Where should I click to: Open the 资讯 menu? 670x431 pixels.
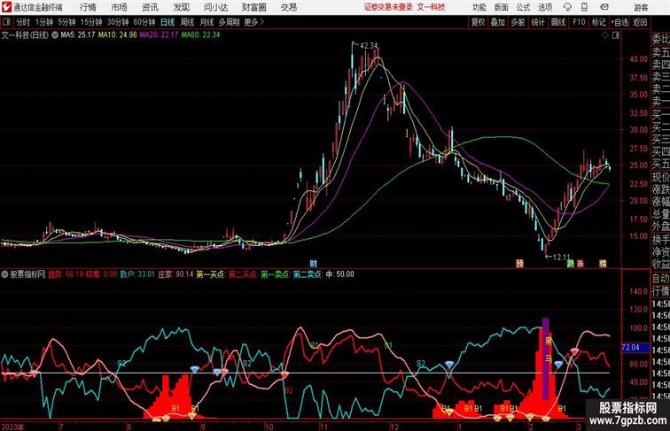150,7
